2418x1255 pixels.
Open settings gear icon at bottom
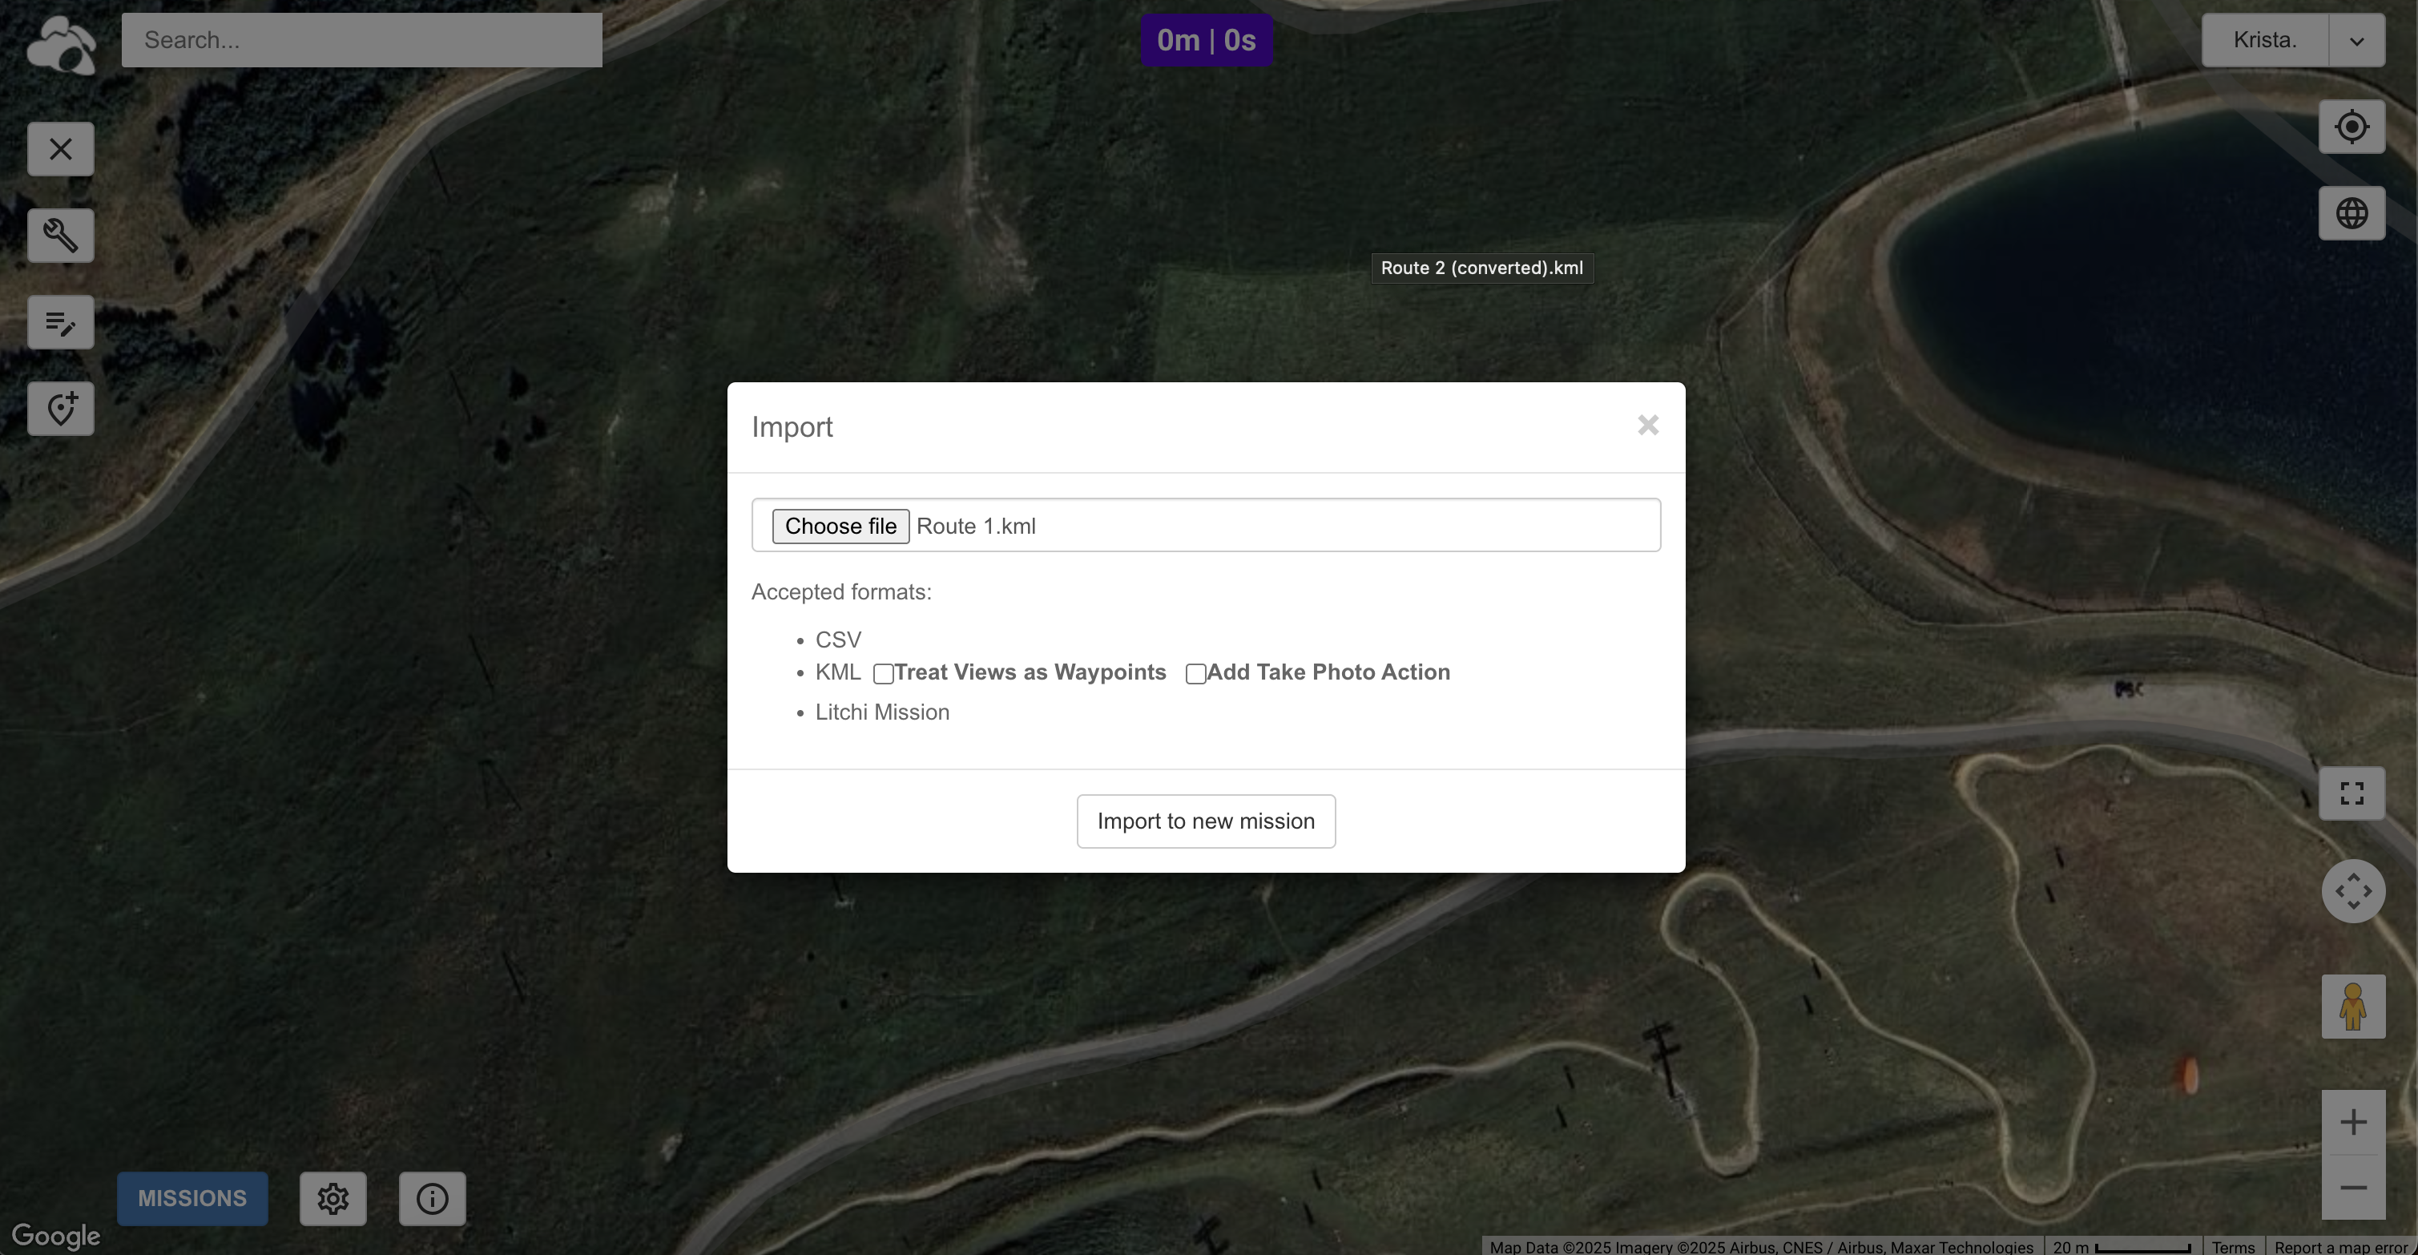332,1199
